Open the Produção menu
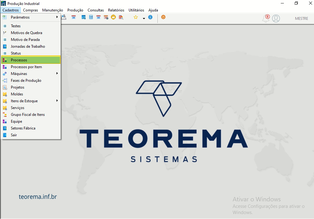This screenshot has width=314, height=219. pos(75,10)
